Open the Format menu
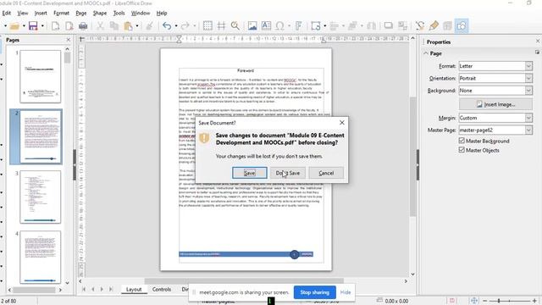Screen dimensions: 542x305 point(61,14)
